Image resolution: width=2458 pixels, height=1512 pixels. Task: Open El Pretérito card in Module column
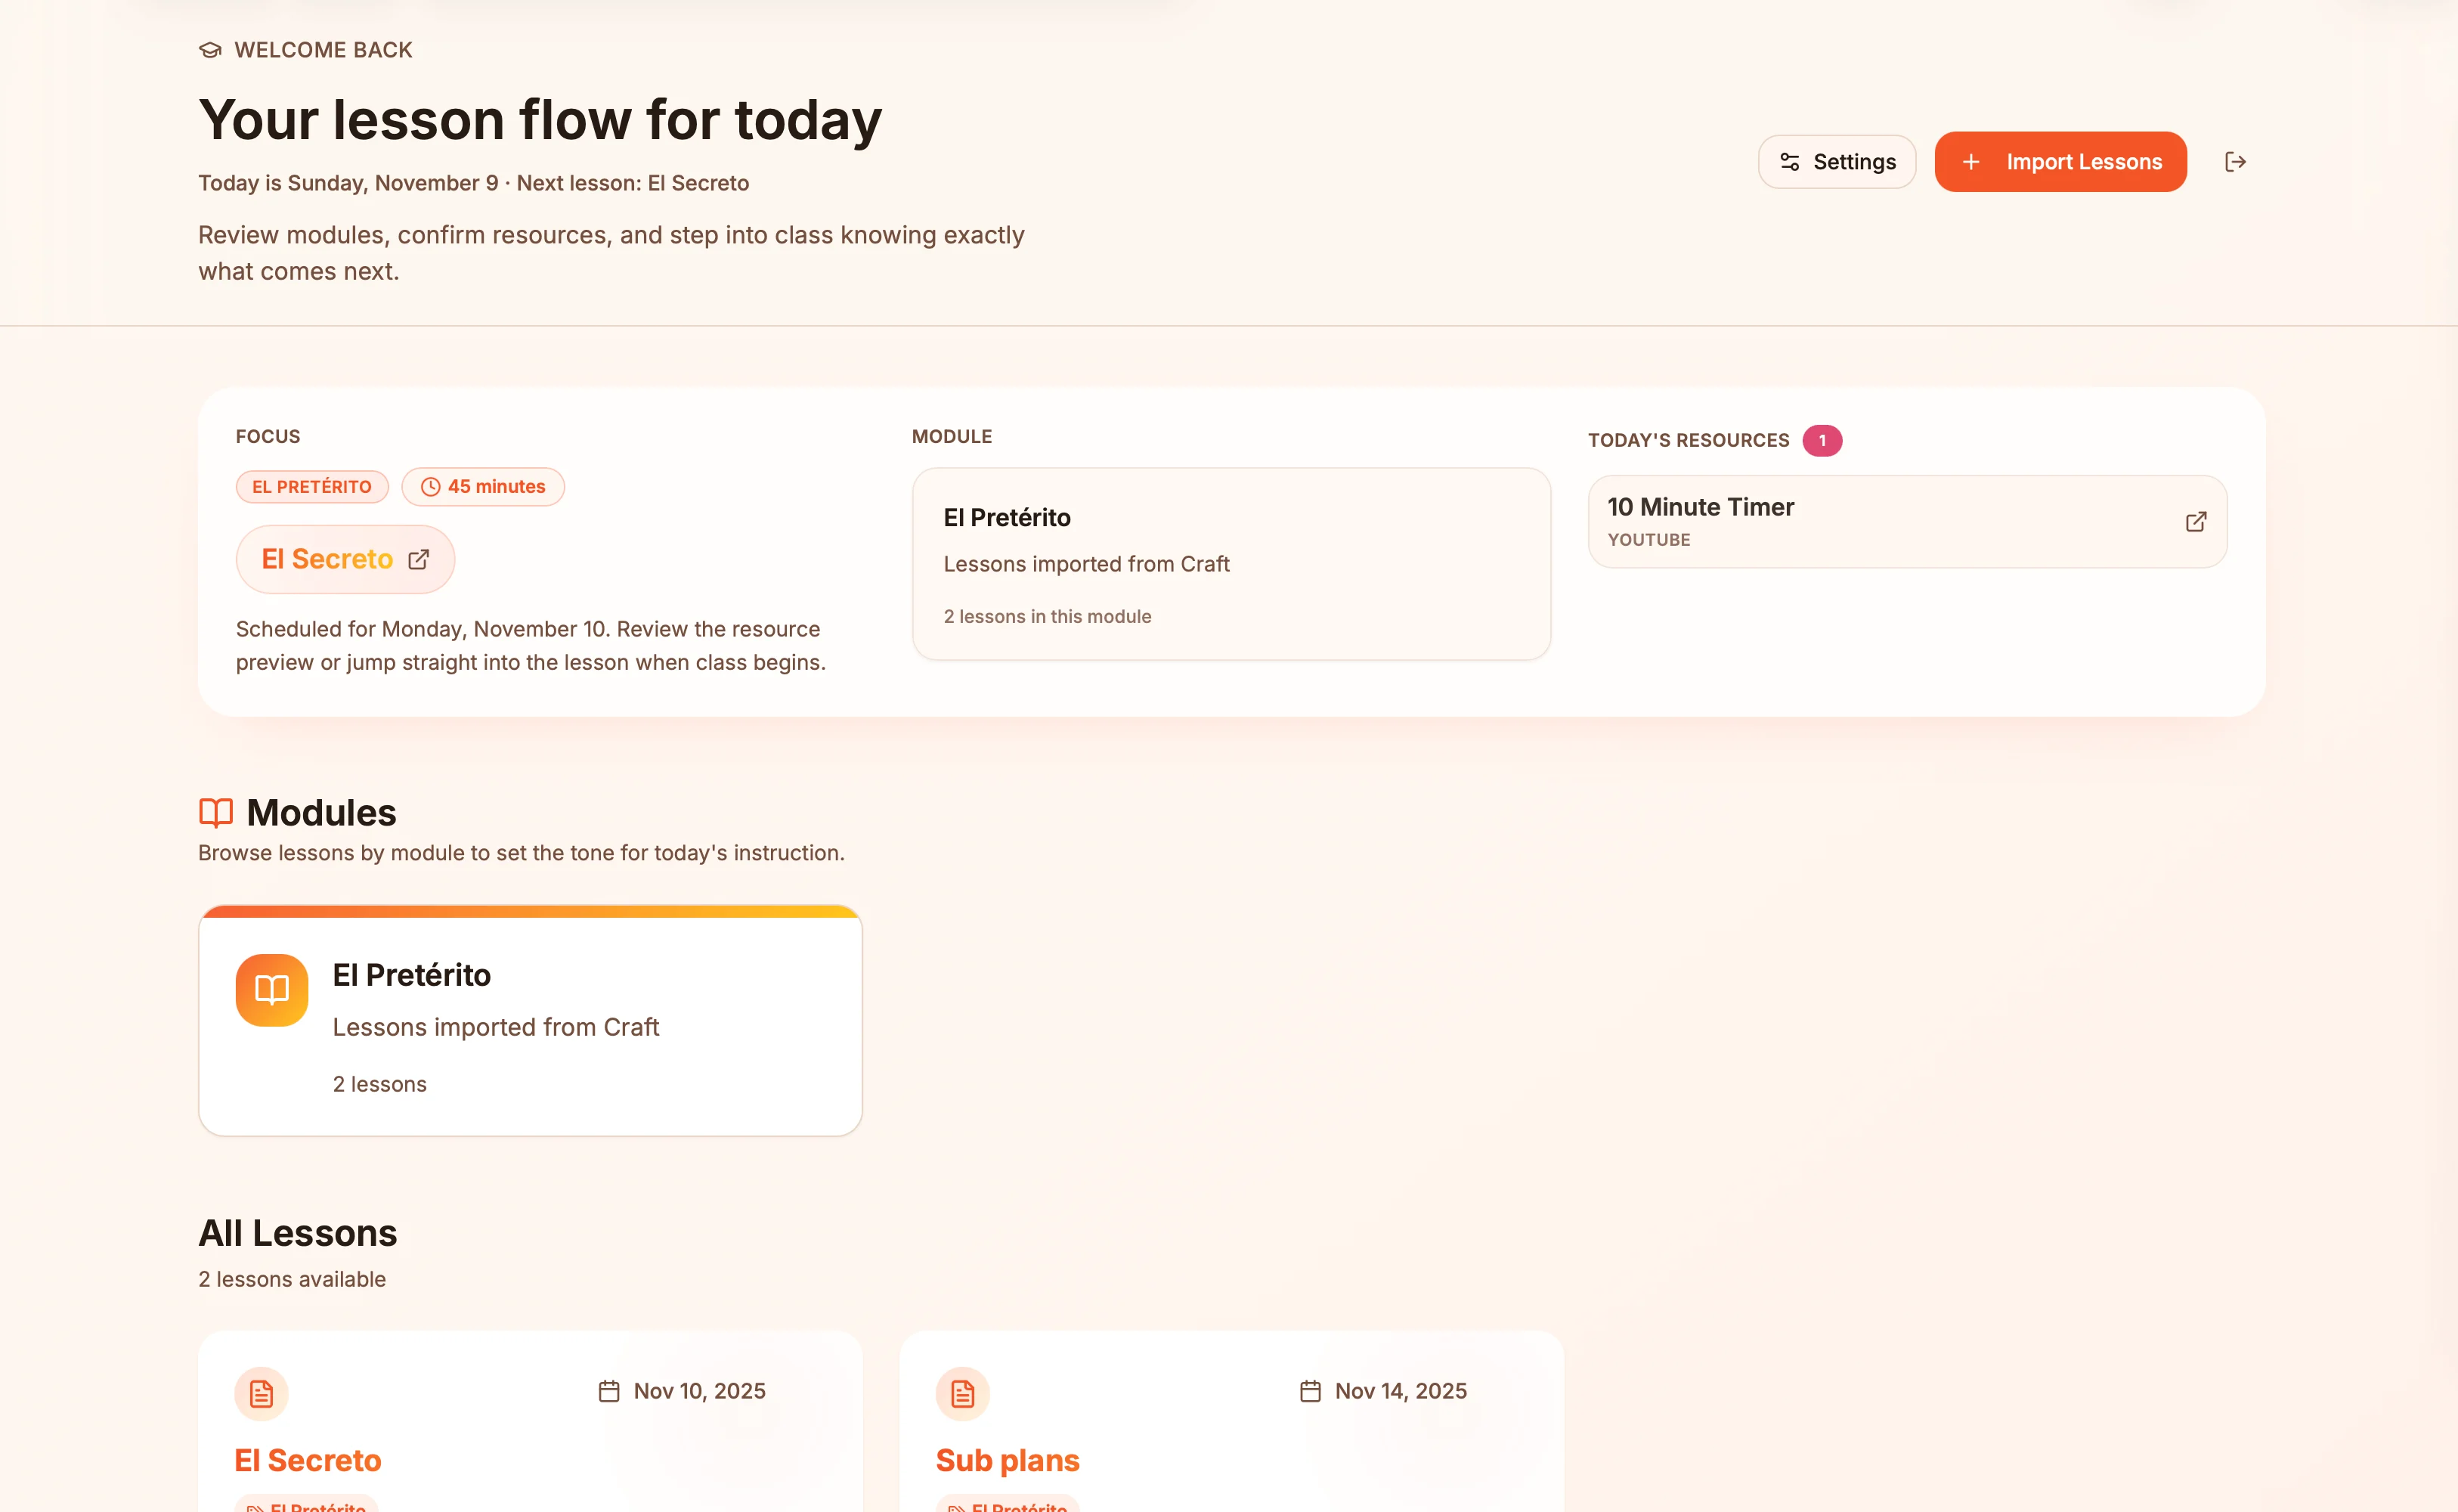[x=1231, y=564]
